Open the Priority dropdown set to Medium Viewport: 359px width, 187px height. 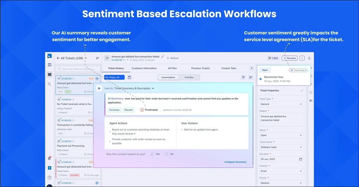click(x=281, y=183)
